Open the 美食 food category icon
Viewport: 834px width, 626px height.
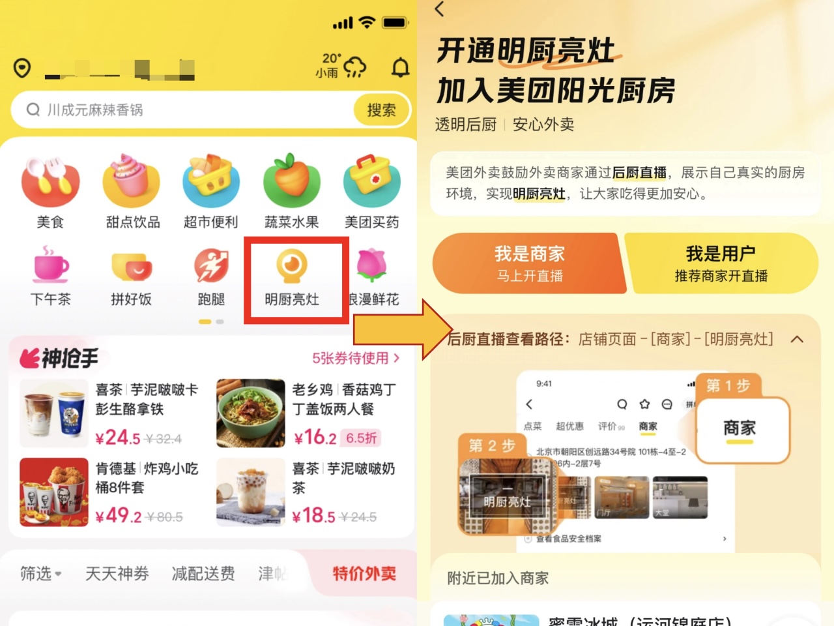[x=50, y=181]
